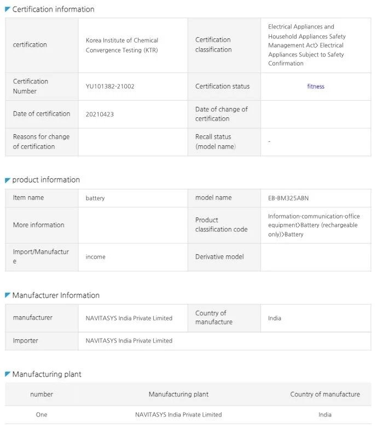Click the Manufacturing plant section arrow icon

tap(8, 374)
